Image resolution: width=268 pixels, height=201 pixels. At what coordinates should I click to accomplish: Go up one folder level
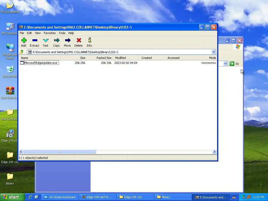22,52
